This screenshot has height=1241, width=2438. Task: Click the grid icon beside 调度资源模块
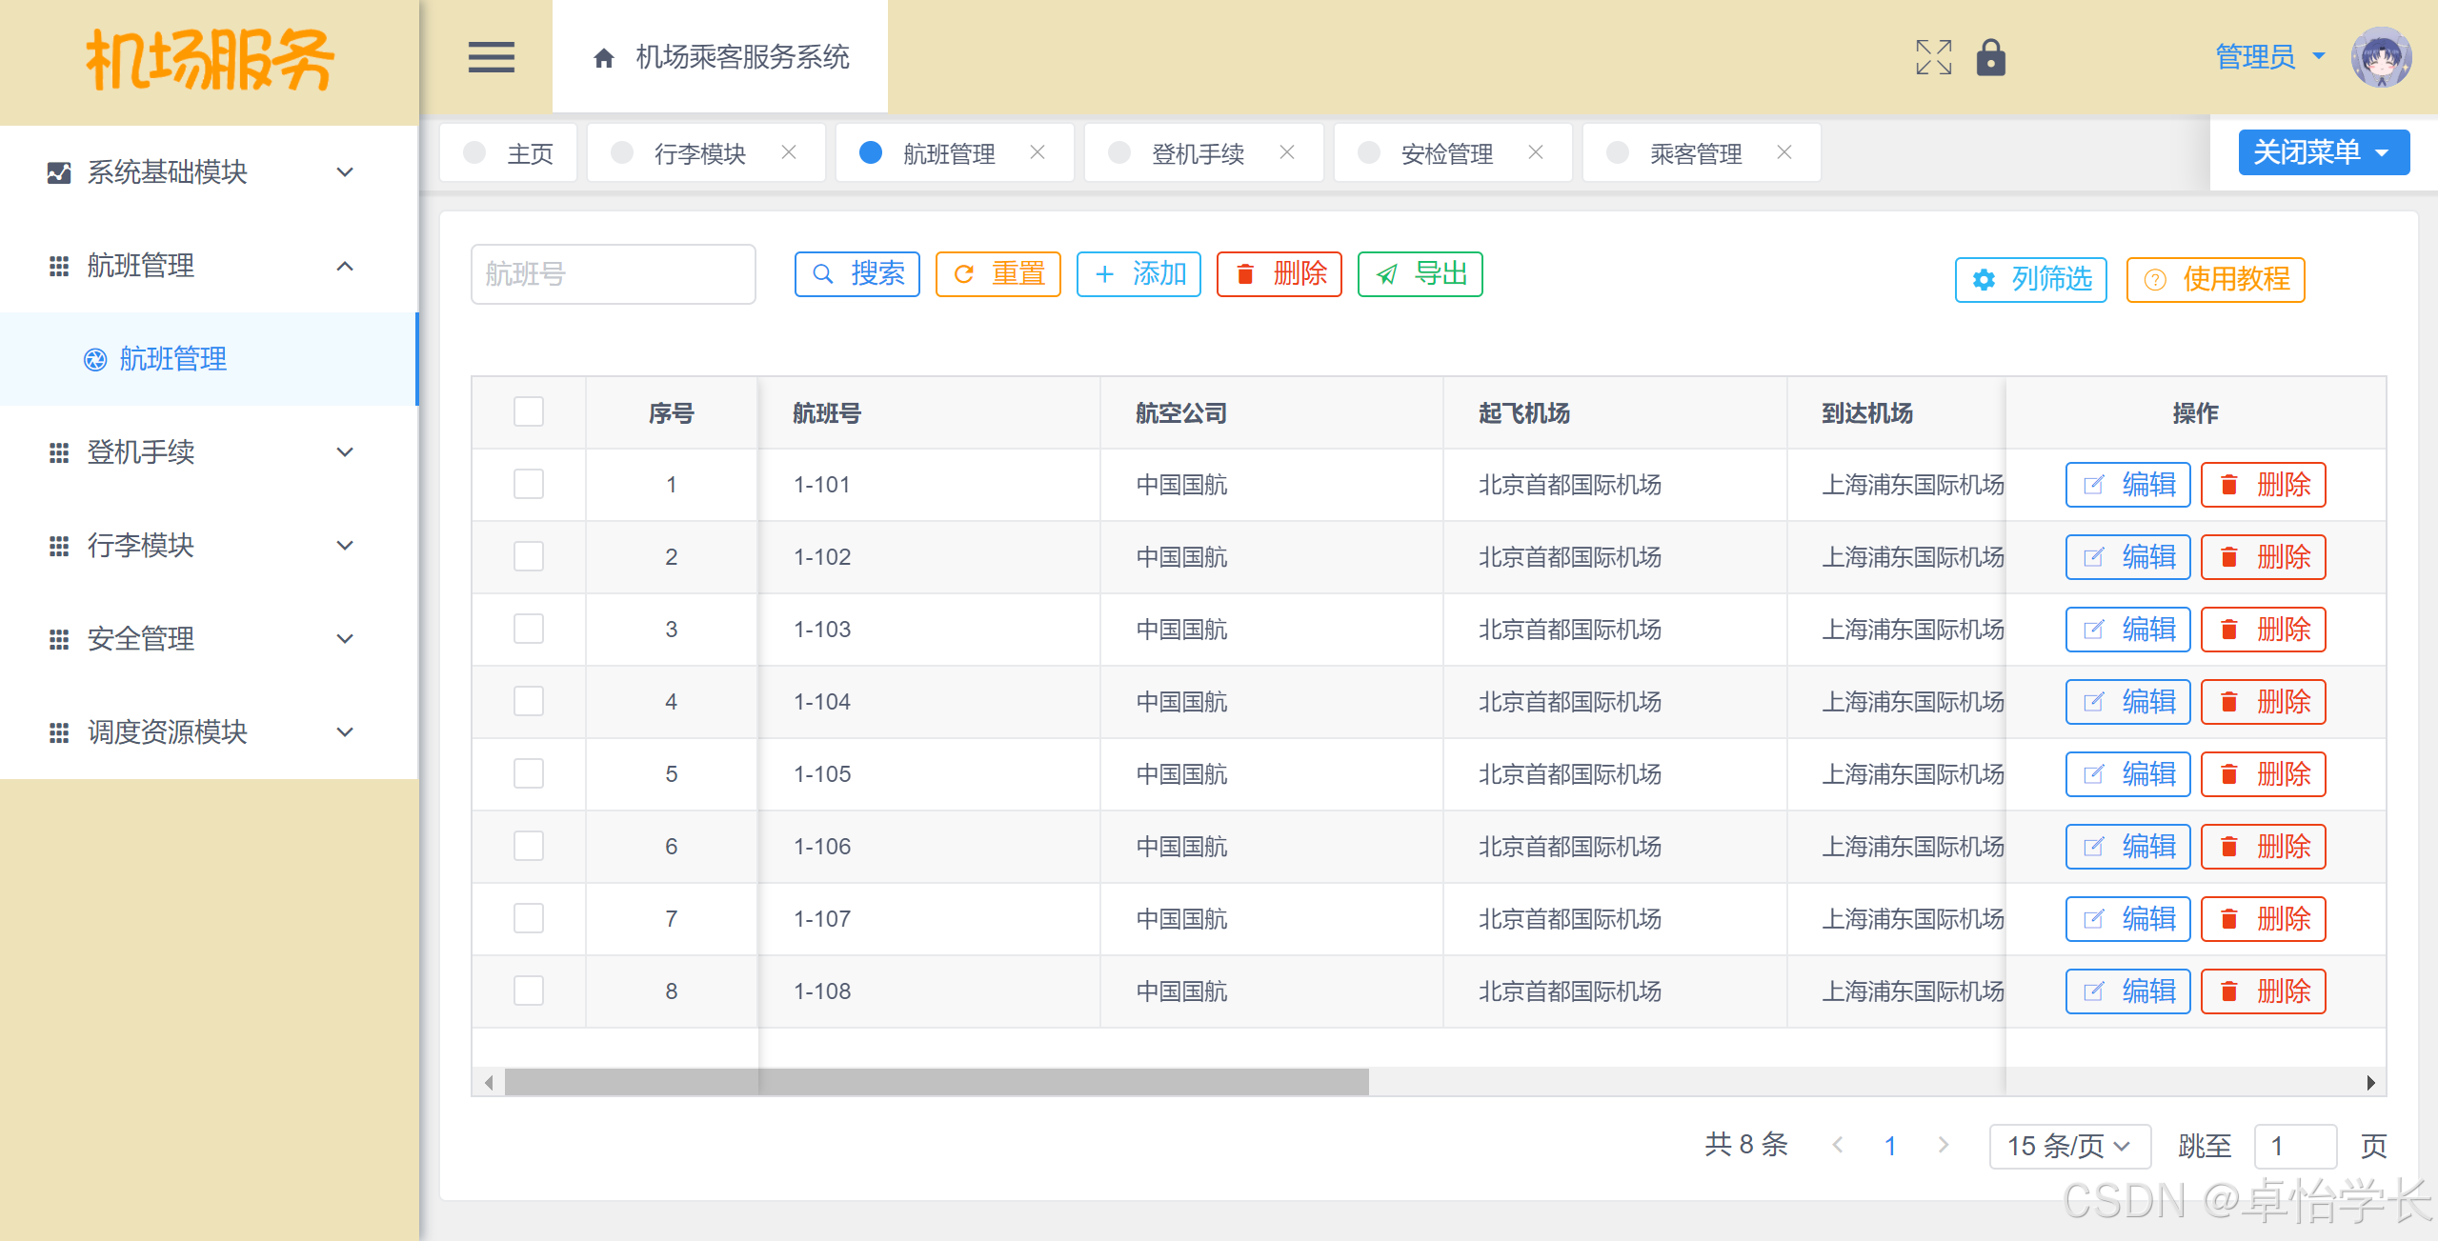(x=59, y=732)
